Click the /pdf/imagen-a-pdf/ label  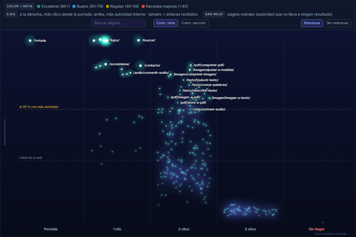coord(185,97)
